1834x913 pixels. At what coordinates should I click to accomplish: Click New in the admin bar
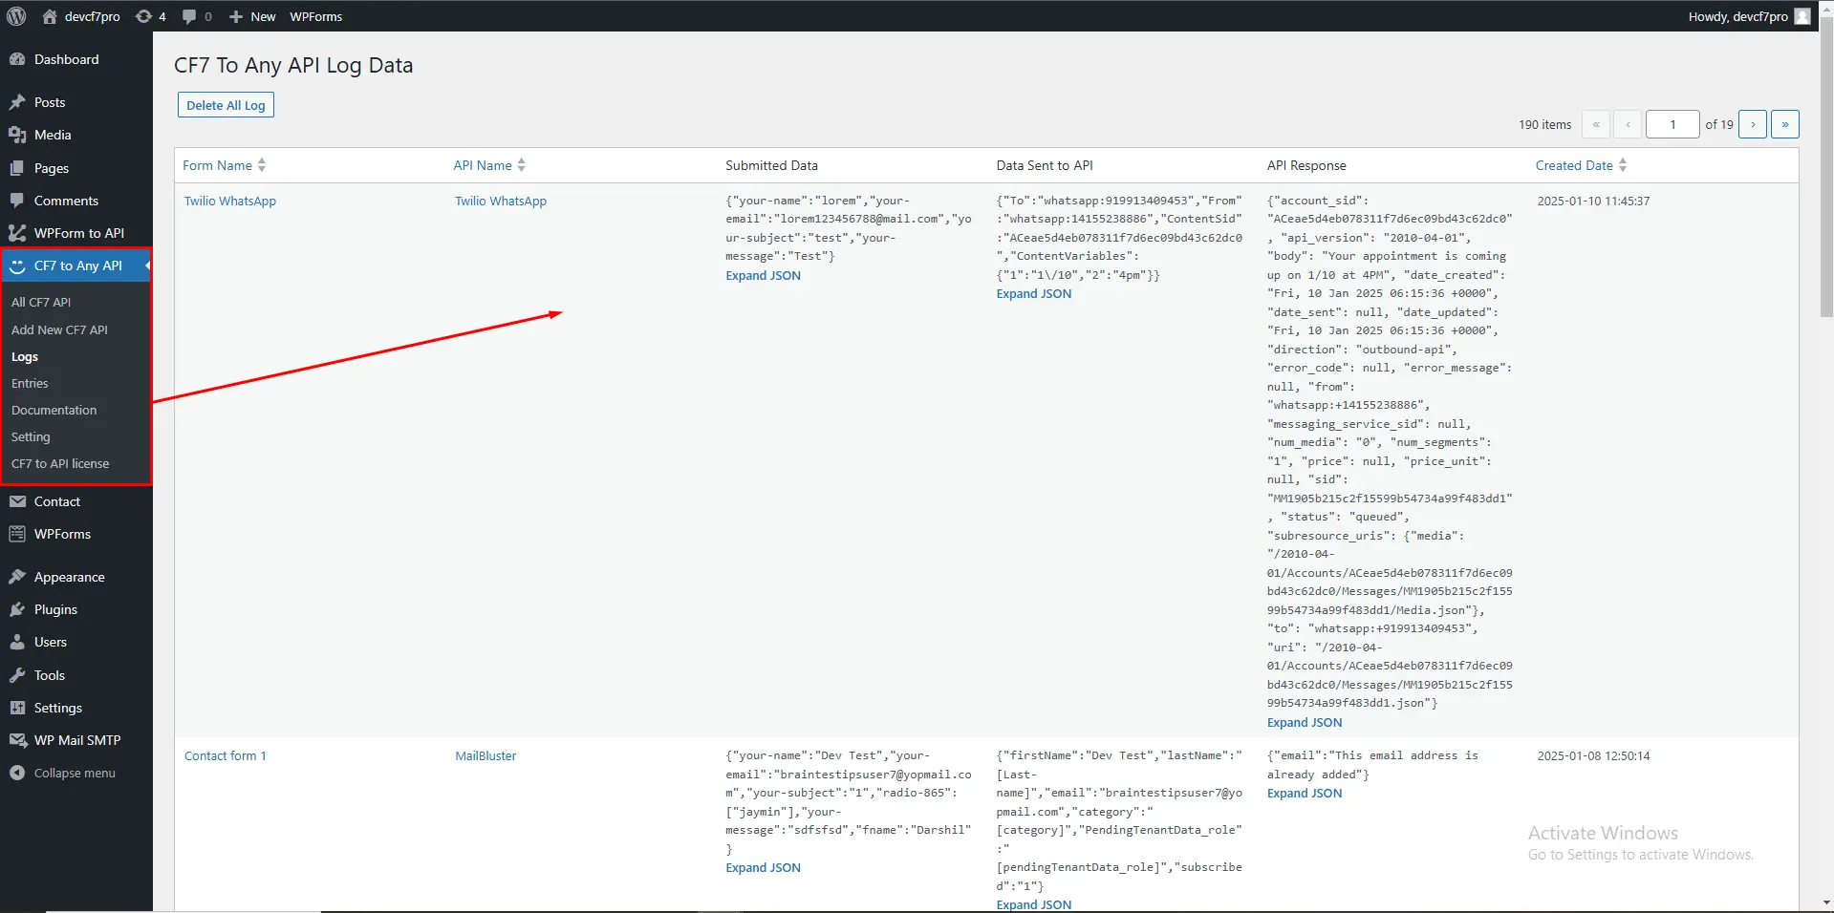(x=263, y=16)
